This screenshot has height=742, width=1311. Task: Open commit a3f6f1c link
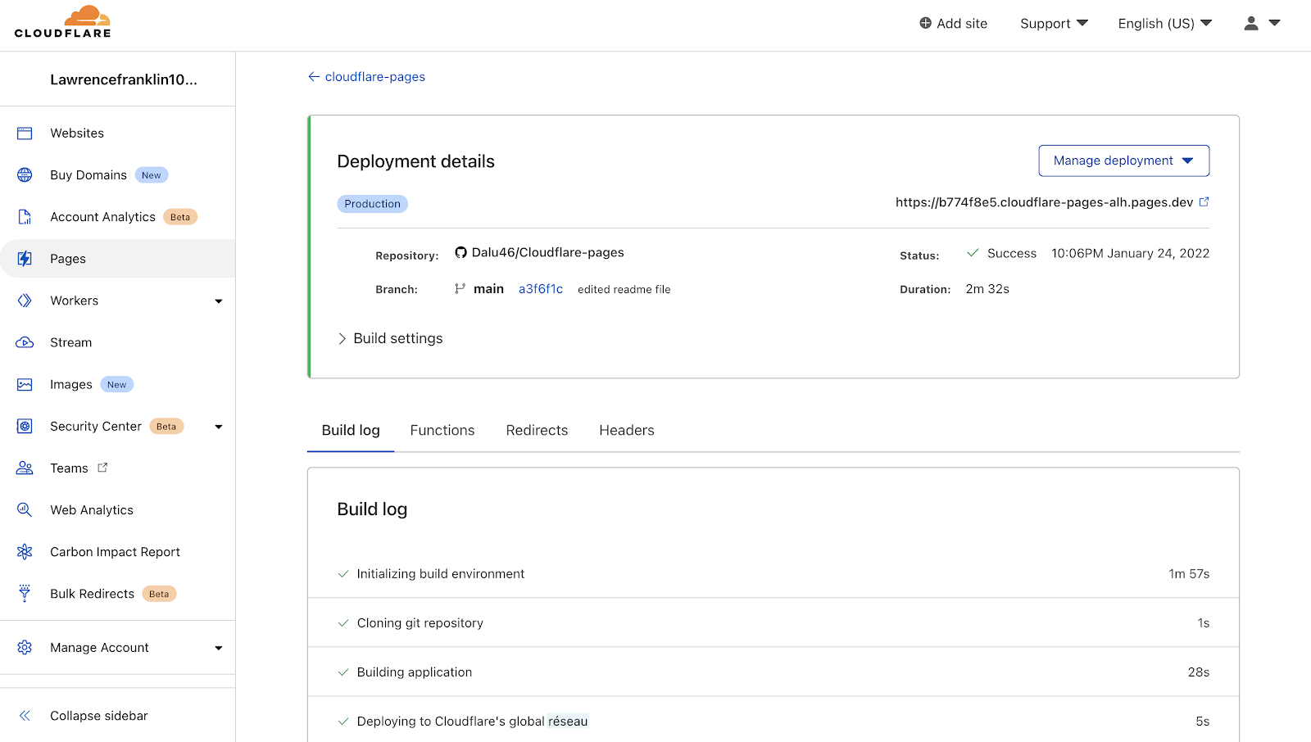click(541, 289)
